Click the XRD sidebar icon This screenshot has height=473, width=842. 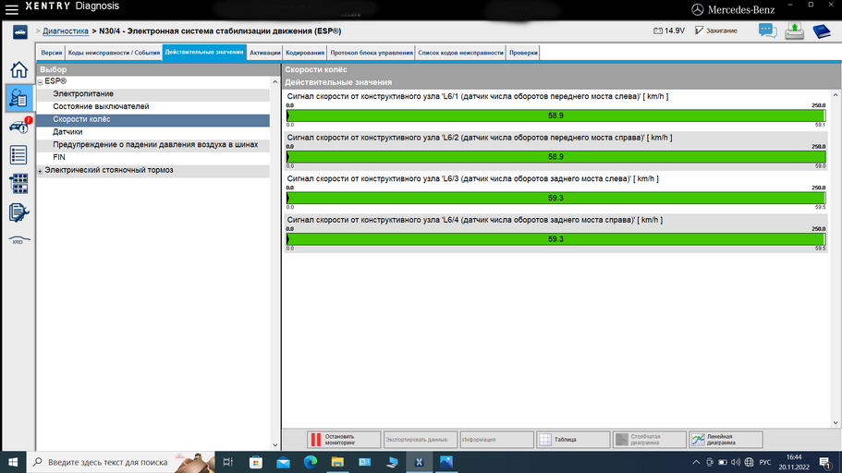(18, 240)
